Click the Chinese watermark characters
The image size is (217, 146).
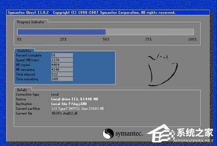point(195,133)
